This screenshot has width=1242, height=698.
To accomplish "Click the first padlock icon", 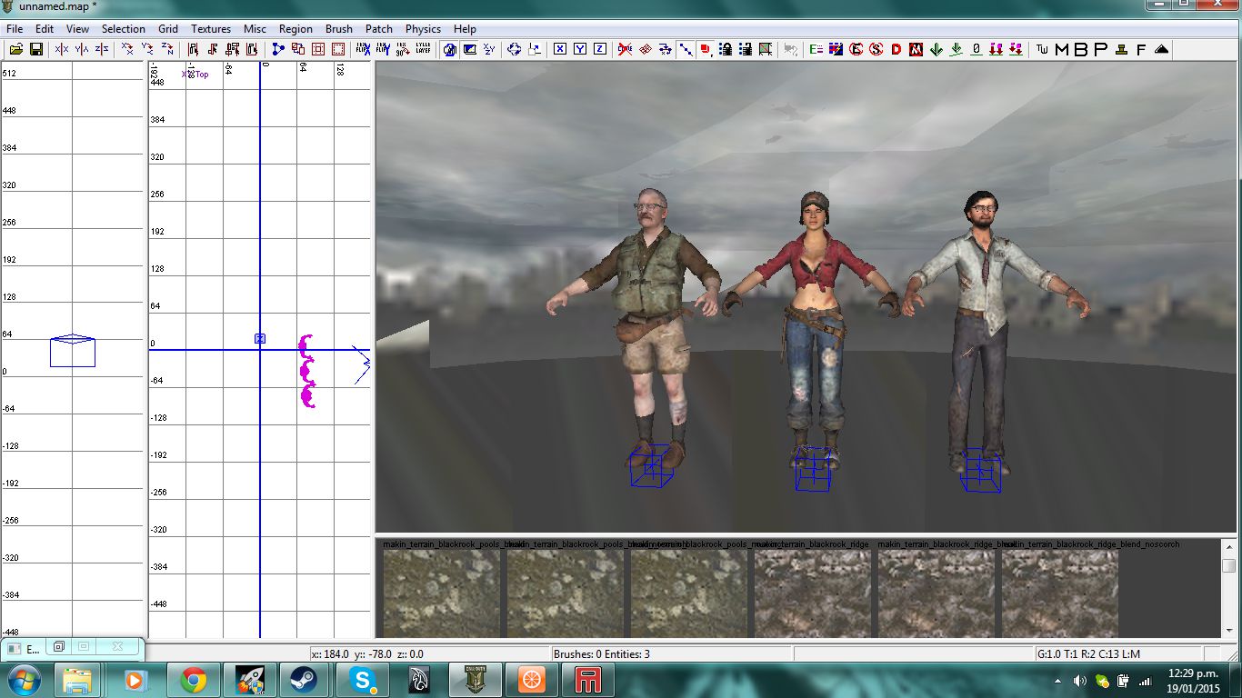I will tap(726, 49).
